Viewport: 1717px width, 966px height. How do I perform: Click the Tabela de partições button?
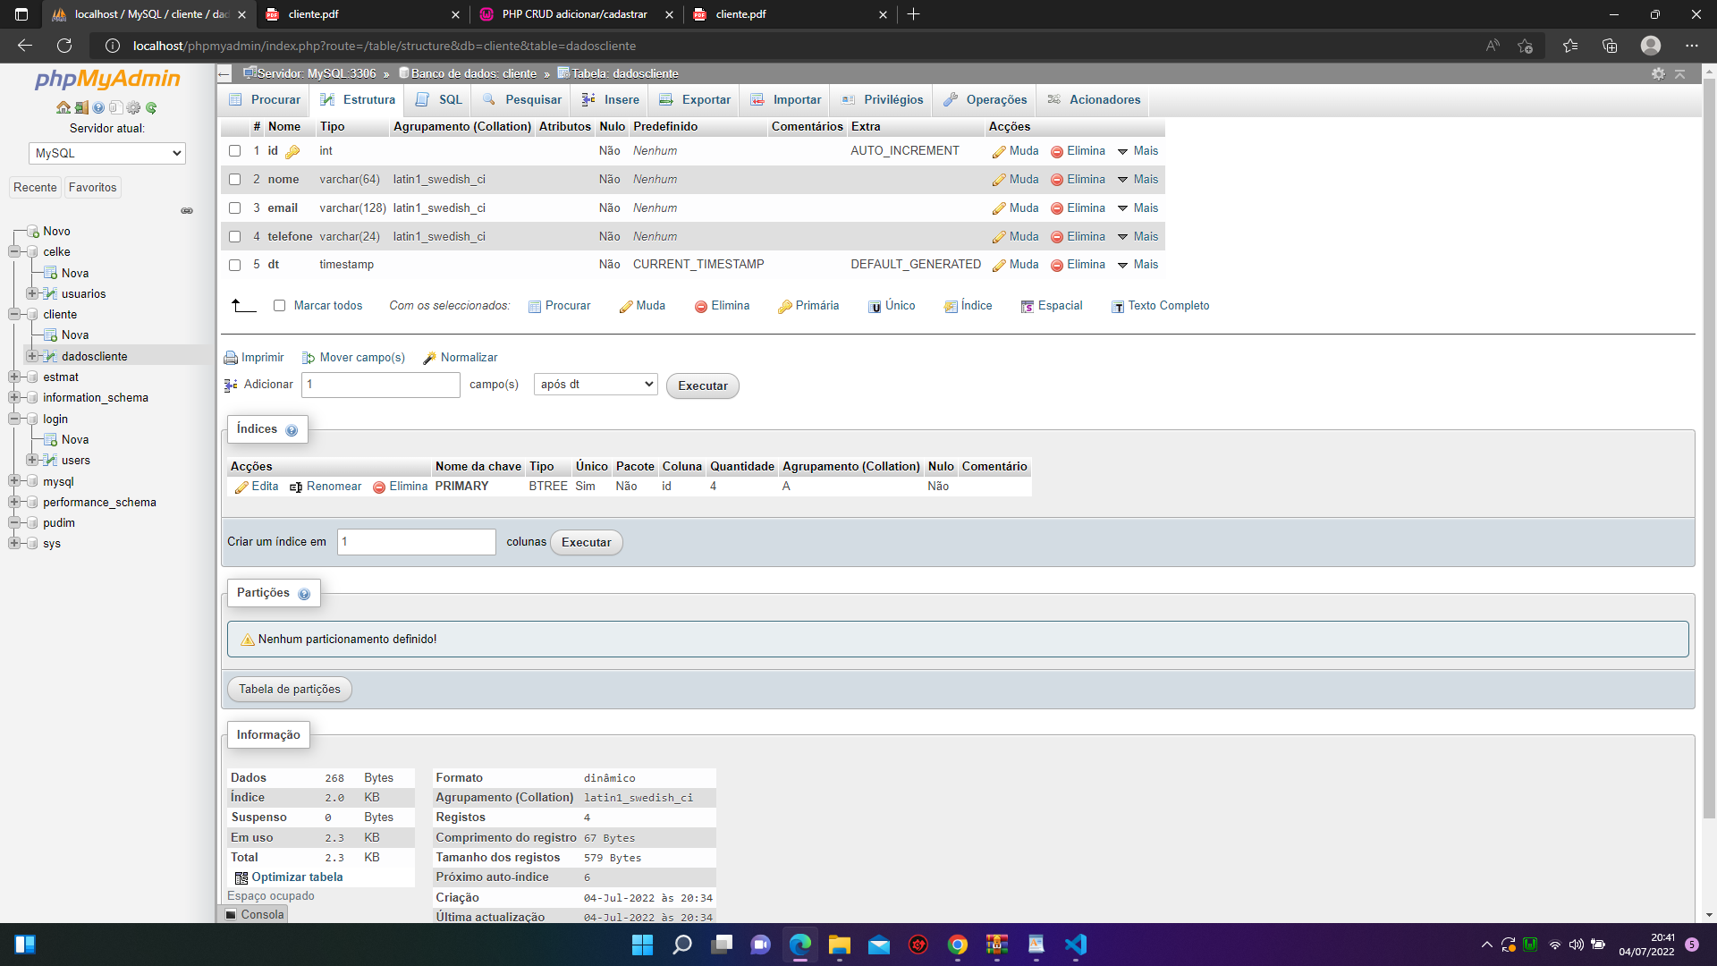pyautogui.click(x=290, y=690)
